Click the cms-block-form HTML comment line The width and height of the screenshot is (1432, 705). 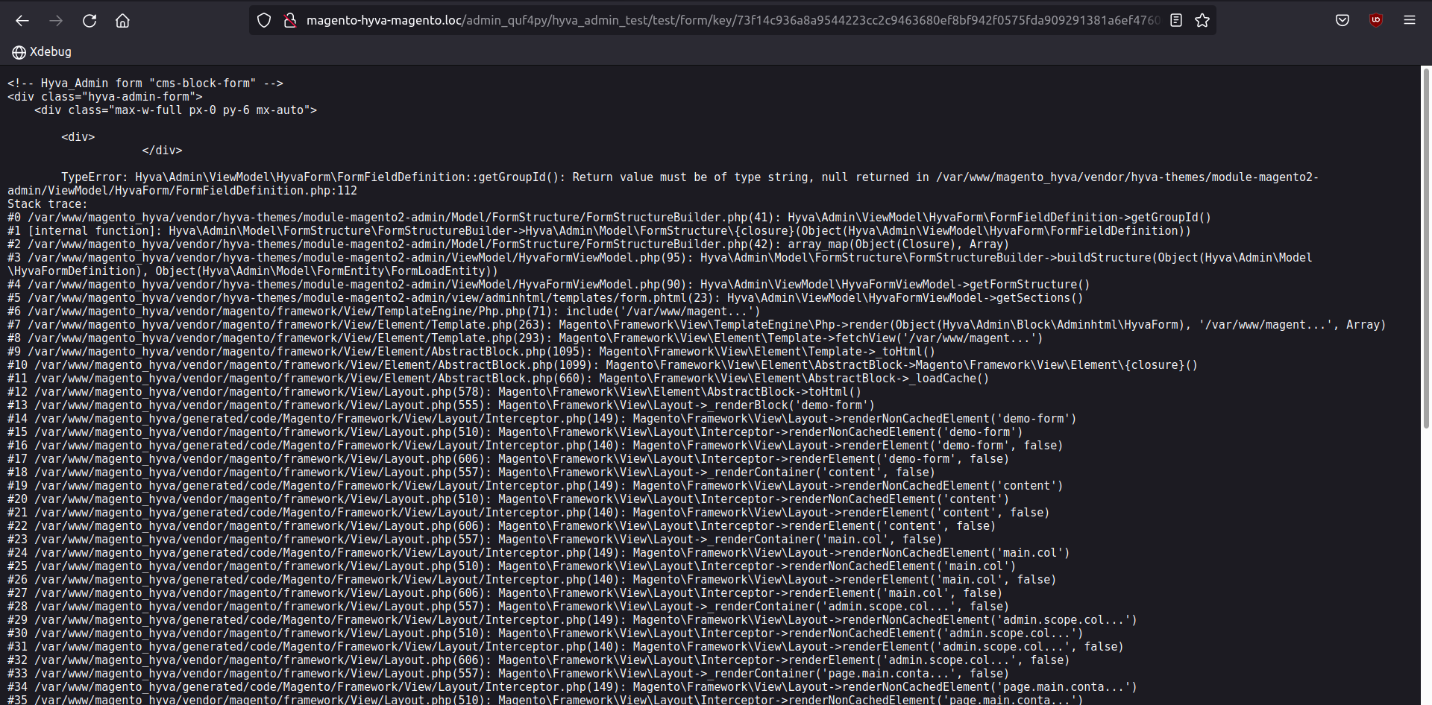point(145,83)
